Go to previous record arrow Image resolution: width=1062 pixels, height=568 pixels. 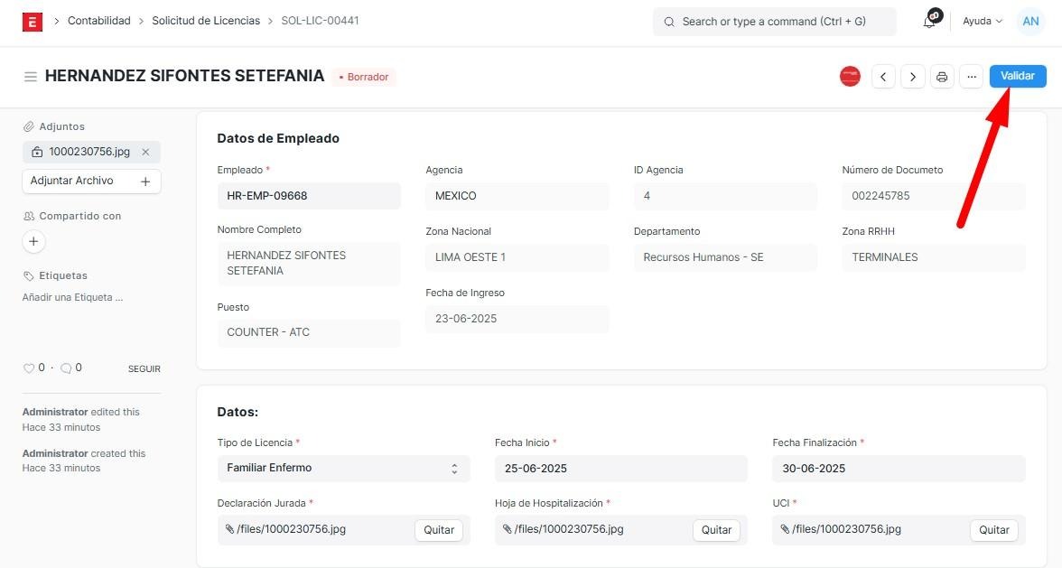tap(883, 77)
